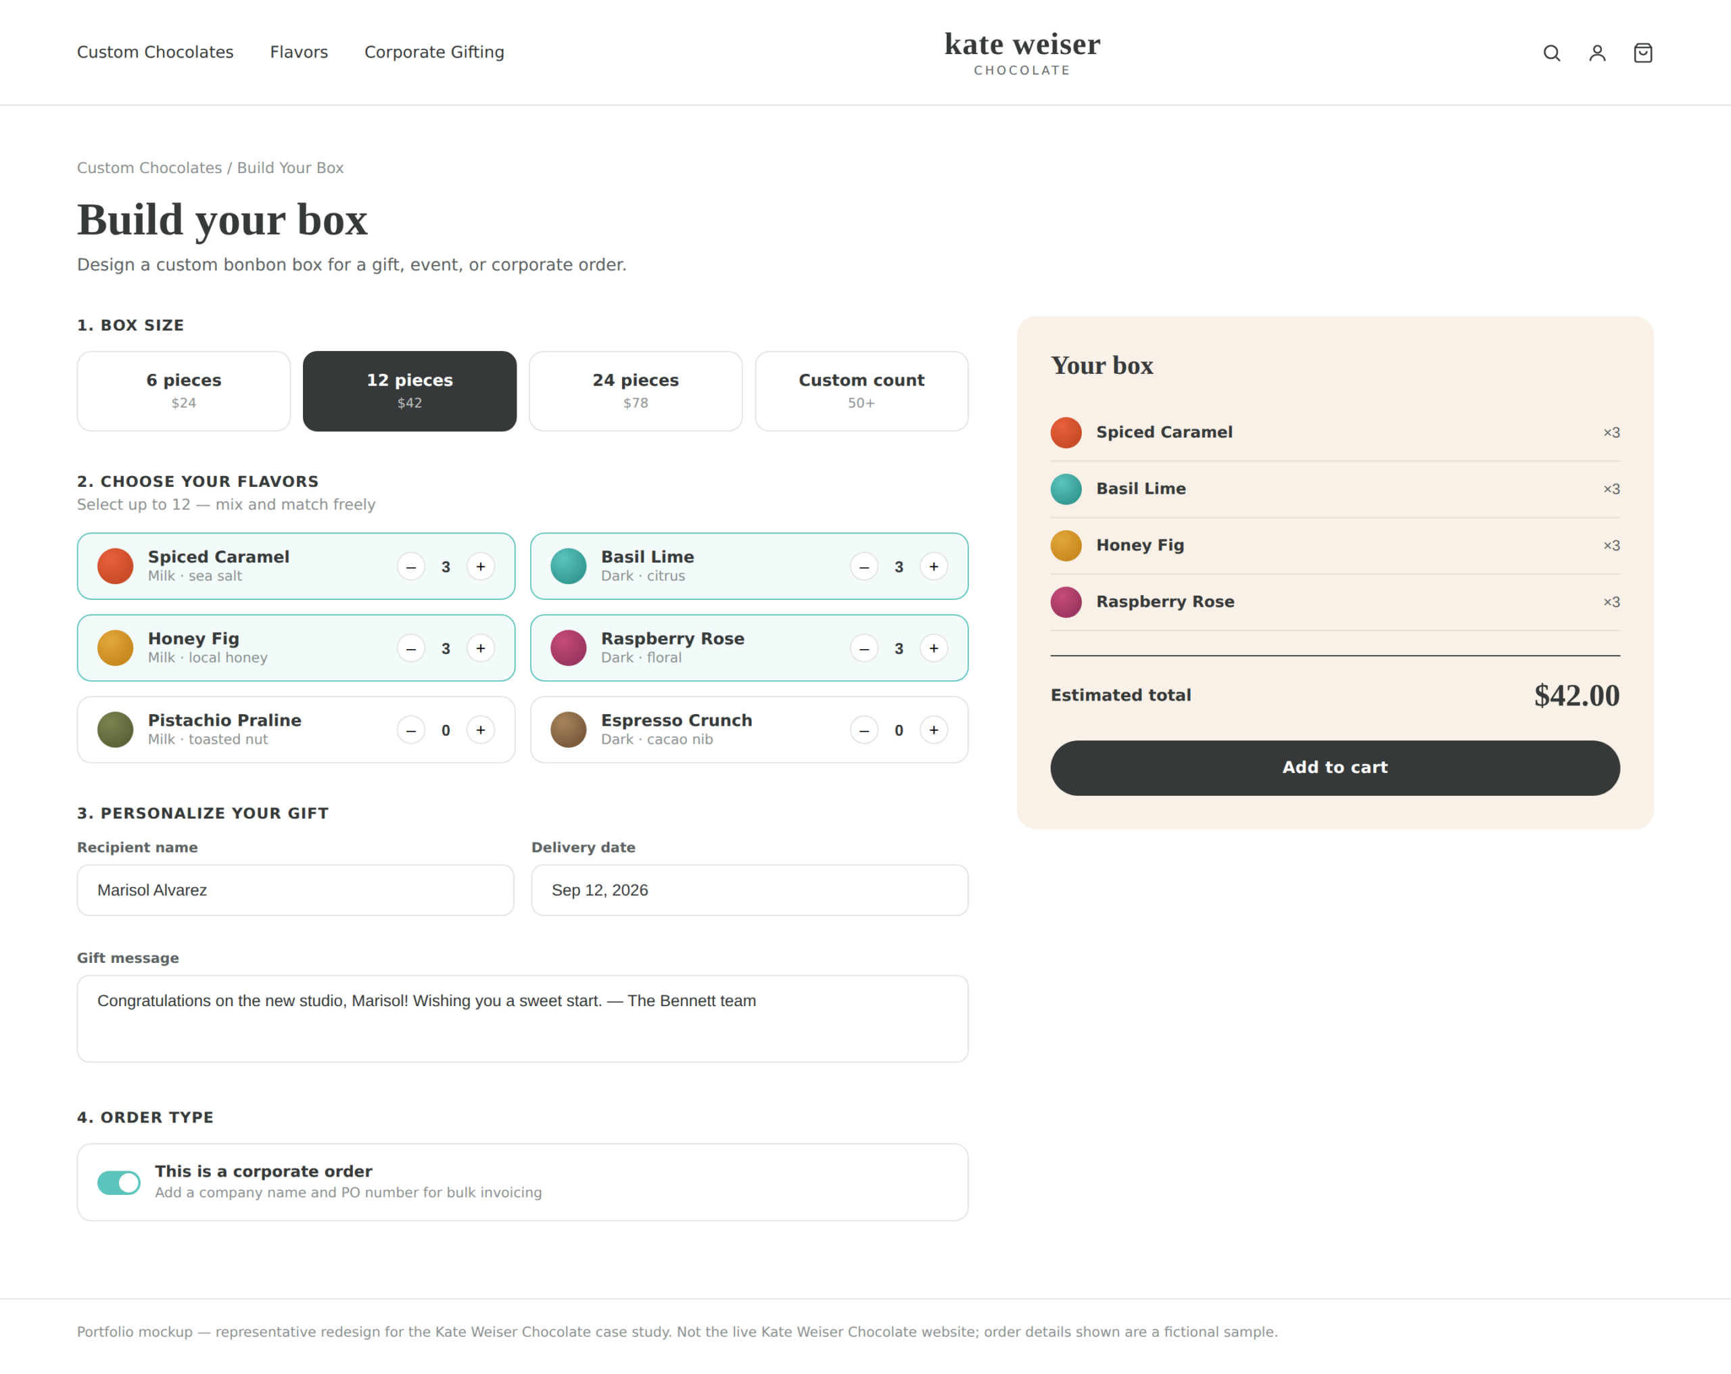
Task: Click the Add to cart button
Action: pos(1334,767)
